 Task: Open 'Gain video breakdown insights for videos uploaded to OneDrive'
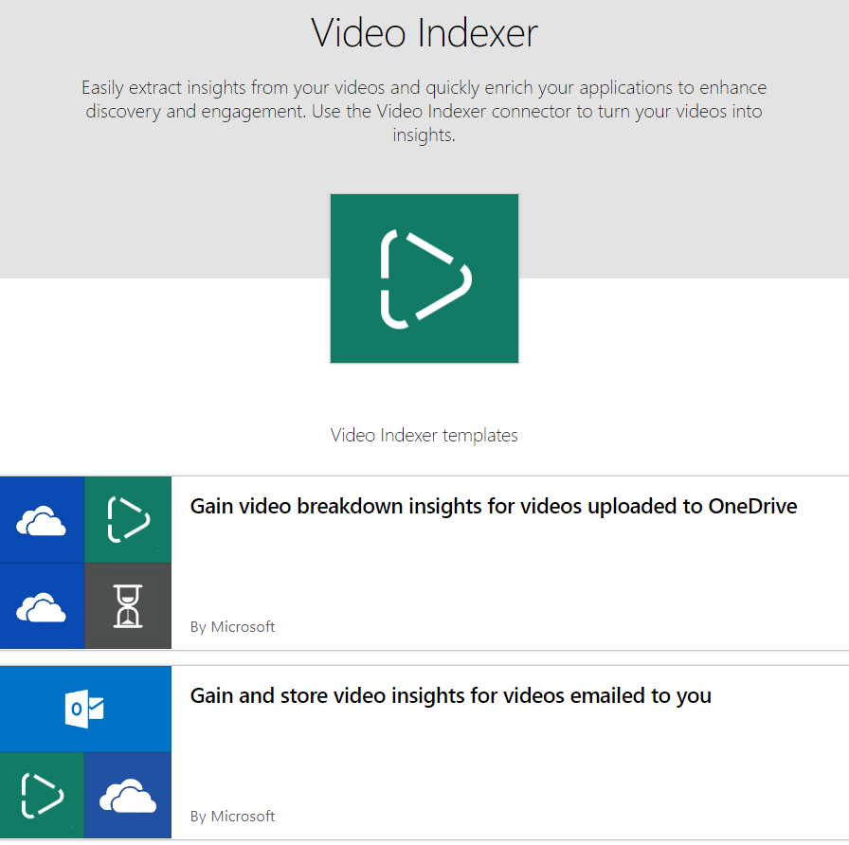pos(493,507)
